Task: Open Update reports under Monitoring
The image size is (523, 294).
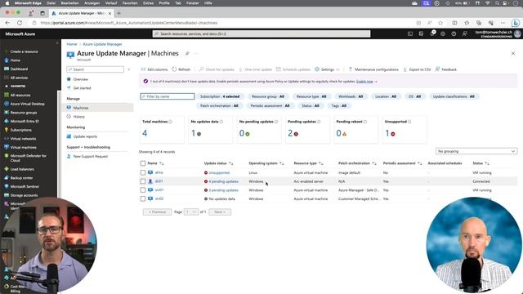Action: tap(85, 136)
